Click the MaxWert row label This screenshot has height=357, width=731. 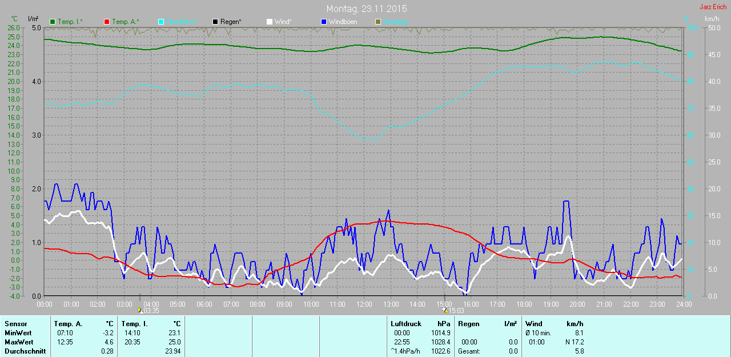pyautogui.click(x=18, y=342)
